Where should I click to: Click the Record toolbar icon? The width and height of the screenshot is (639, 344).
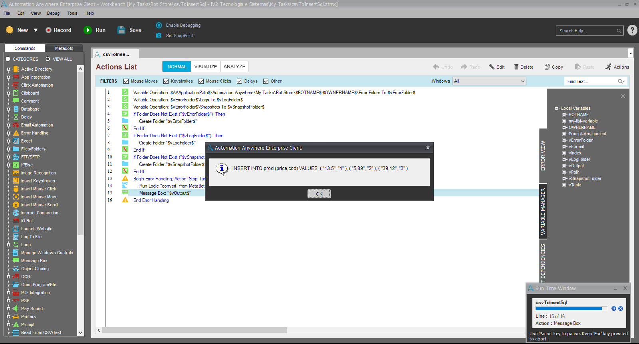click(x=48, y=30)
